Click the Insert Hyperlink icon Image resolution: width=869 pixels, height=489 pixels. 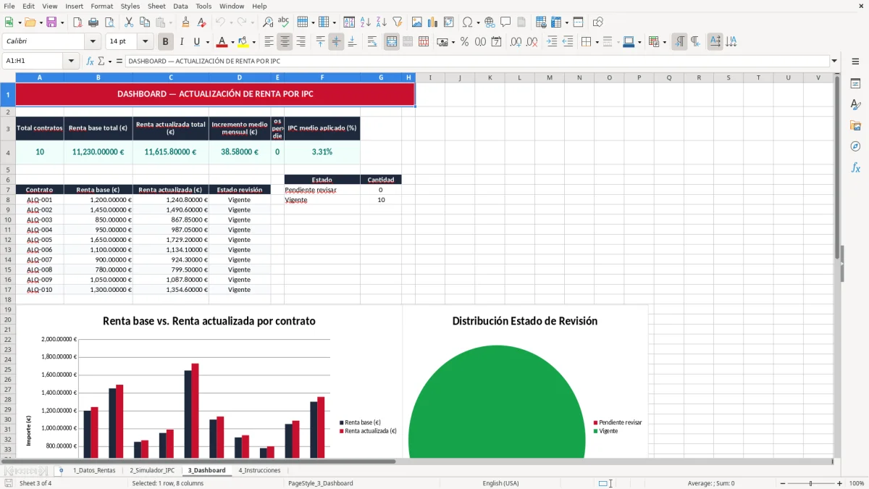[x=490, y=22]
